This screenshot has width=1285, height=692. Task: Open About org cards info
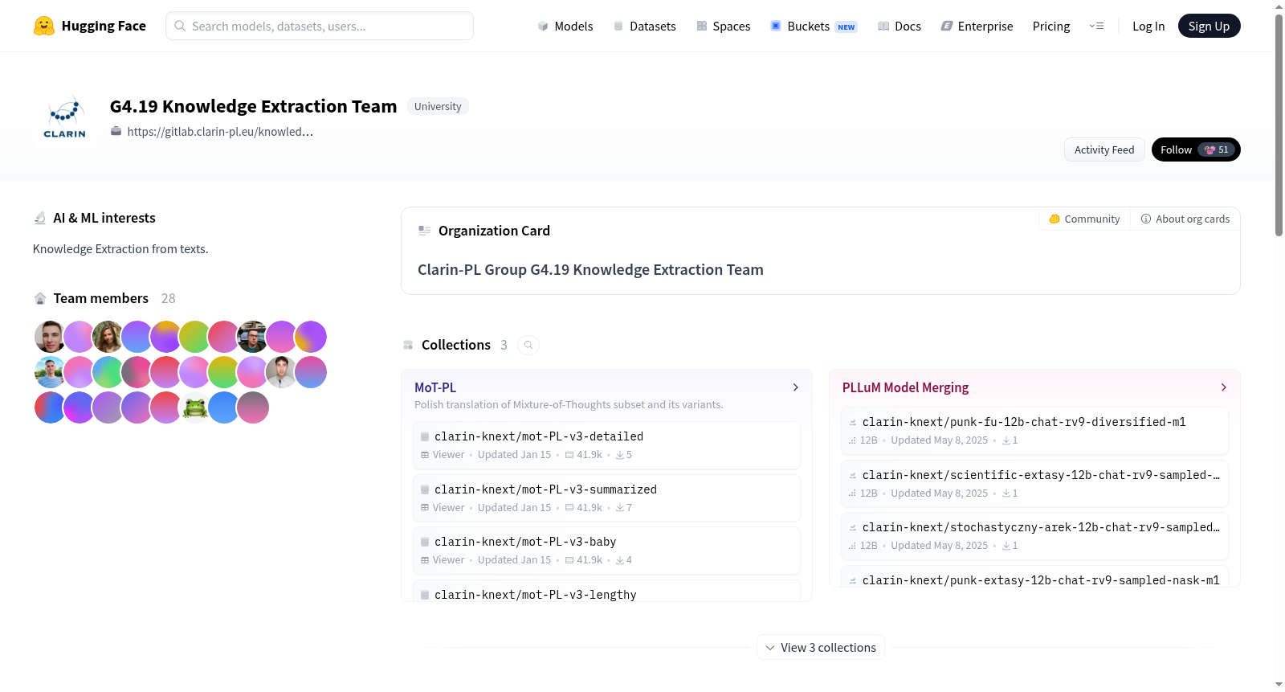tap(1185, 219)
